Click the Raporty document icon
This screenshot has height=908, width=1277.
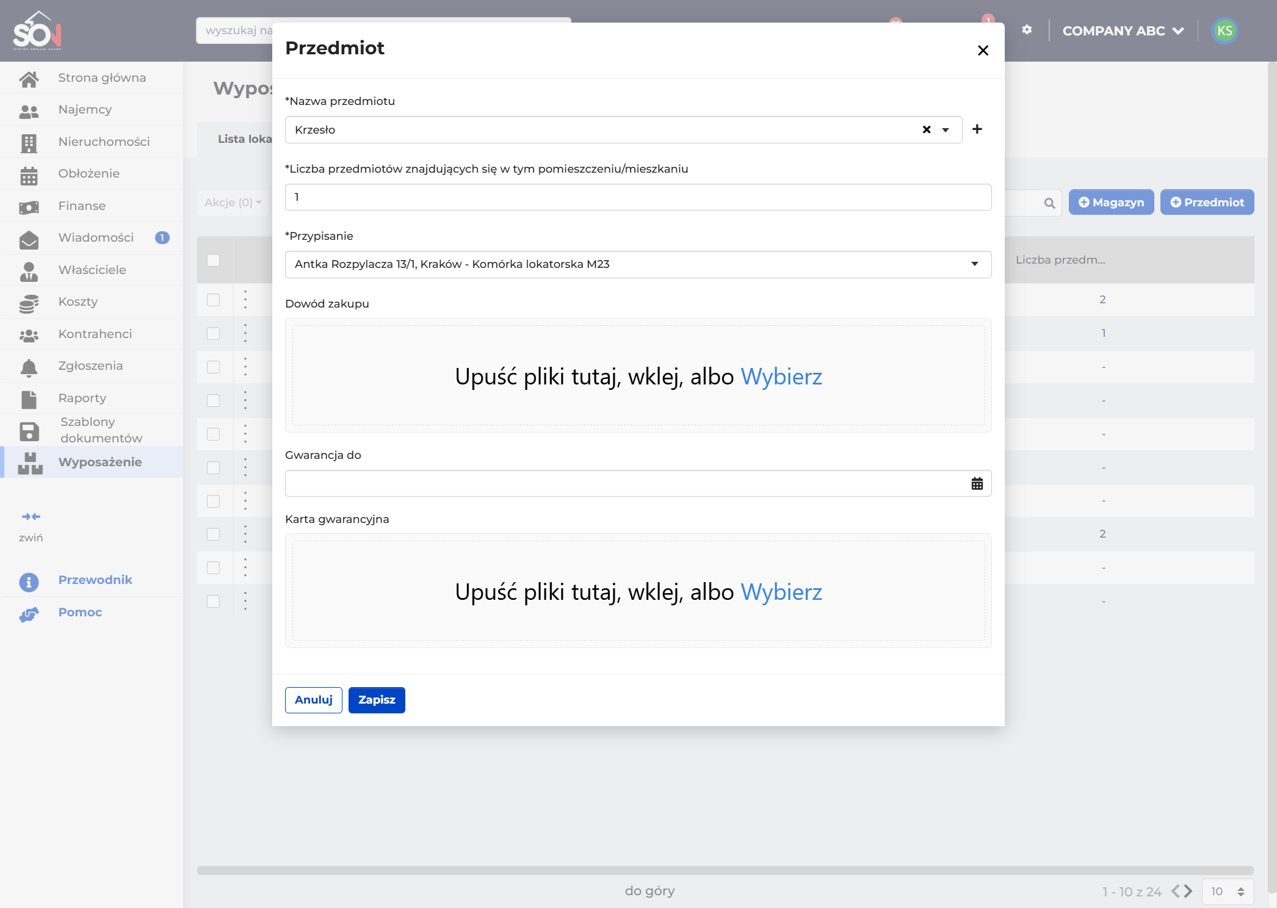pos(29,399)
